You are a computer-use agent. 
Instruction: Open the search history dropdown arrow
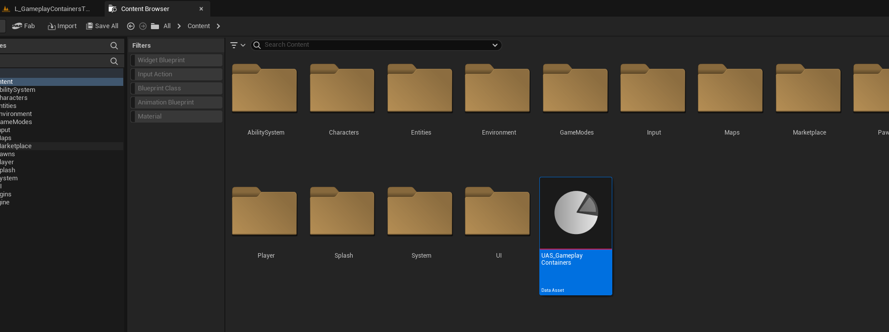click(x=495, y=45)
